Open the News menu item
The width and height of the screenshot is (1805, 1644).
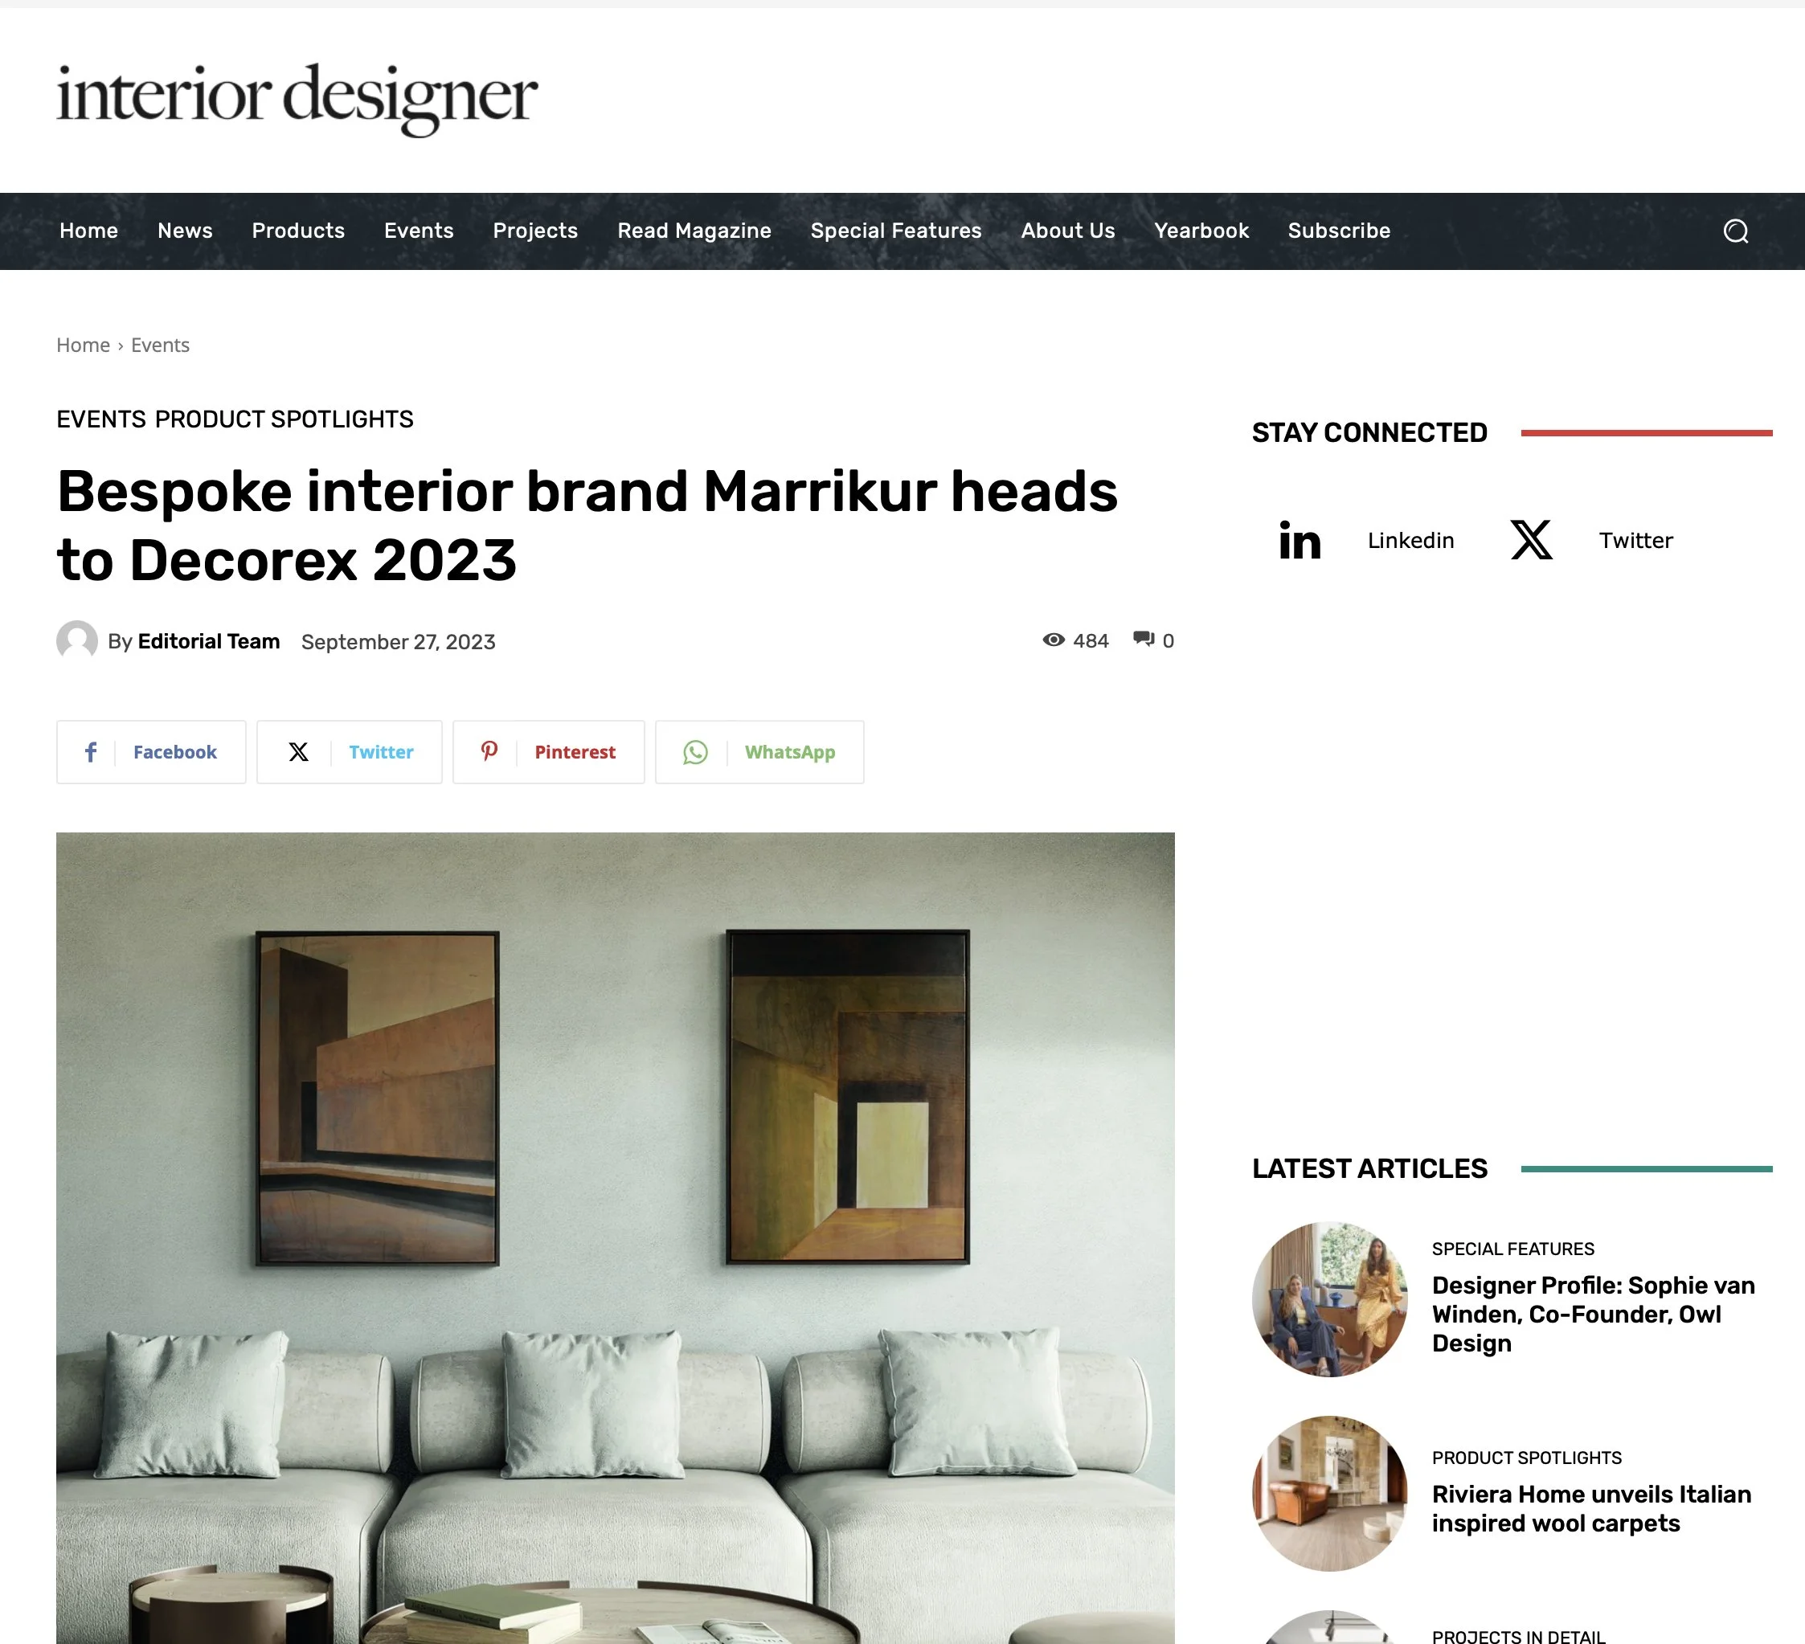point(186,231)
